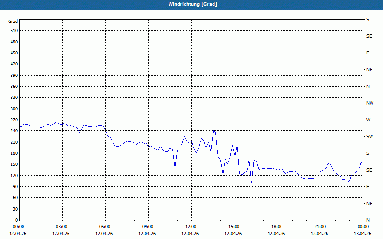Click the W compass label on right axis
The image size is (383, 239).
pyautogui.click(x=368, y=120)
